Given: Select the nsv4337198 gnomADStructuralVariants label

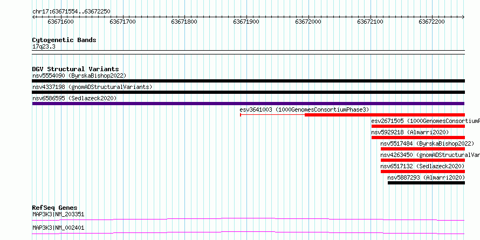Looking at the screenshot, I should coord(92,87).
